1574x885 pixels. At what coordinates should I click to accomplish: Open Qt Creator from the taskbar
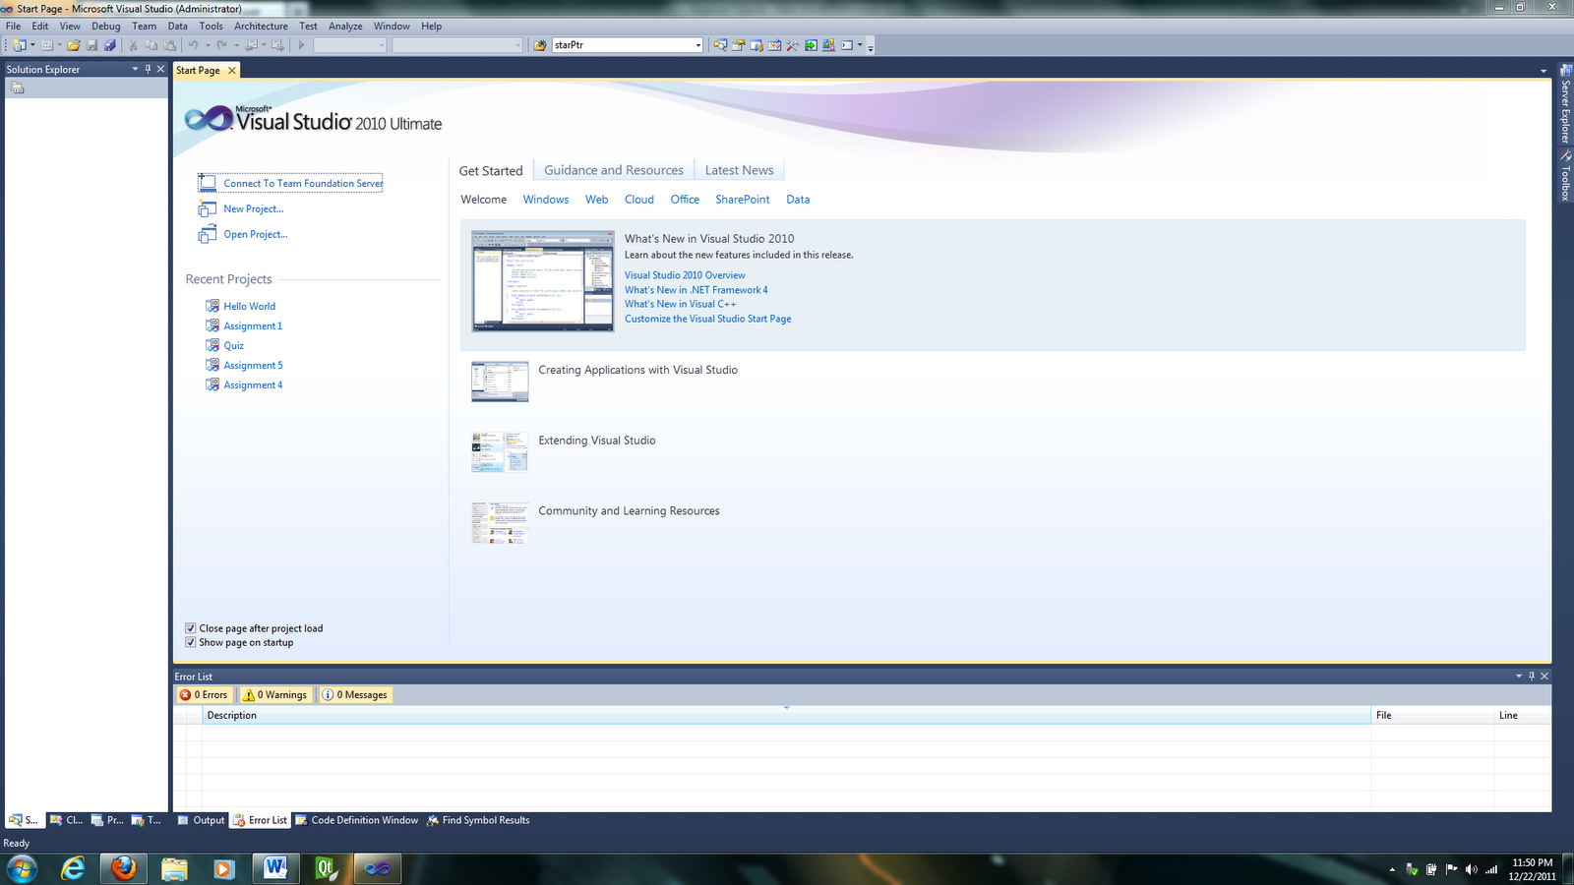326,868
